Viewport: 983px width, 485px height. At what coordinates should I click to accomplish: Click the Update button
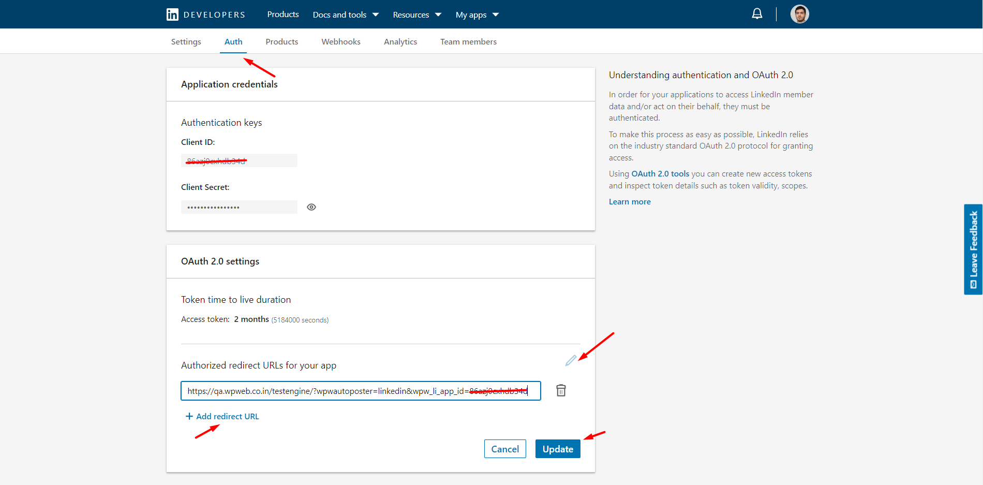click(558, 449)
